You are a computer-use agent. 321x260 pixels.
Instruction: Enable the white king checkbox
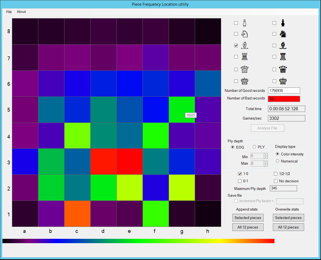236,81
